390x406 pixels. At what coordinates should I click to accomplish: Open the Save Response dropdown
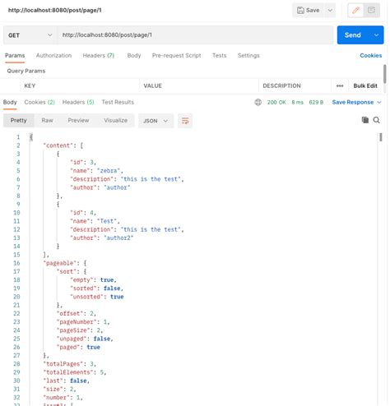tap(356, 103)
